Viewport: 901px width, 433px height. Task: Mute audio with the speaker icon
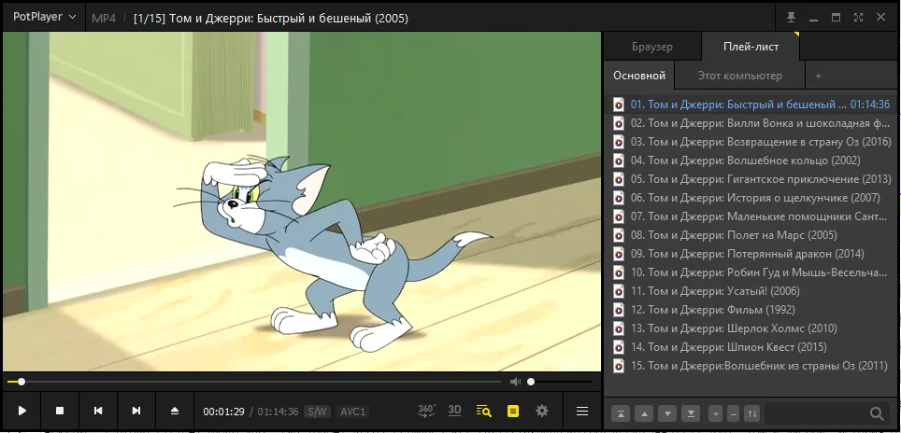[515, 382]
